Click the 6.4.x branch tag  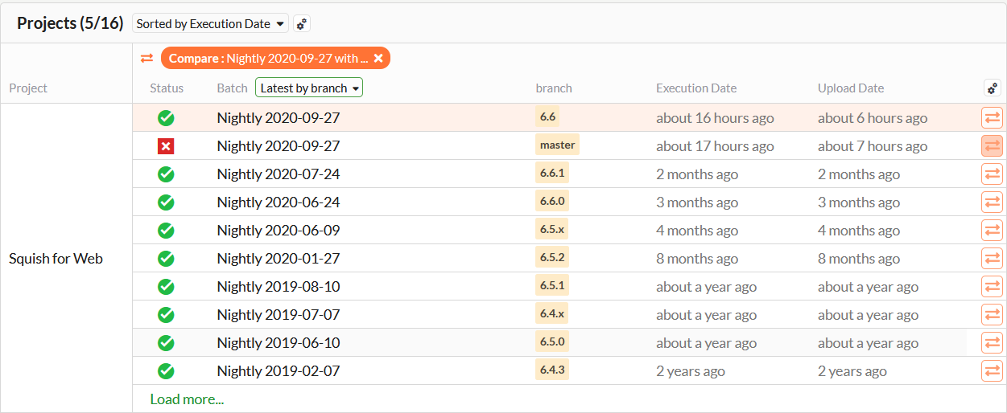(552, 315)
